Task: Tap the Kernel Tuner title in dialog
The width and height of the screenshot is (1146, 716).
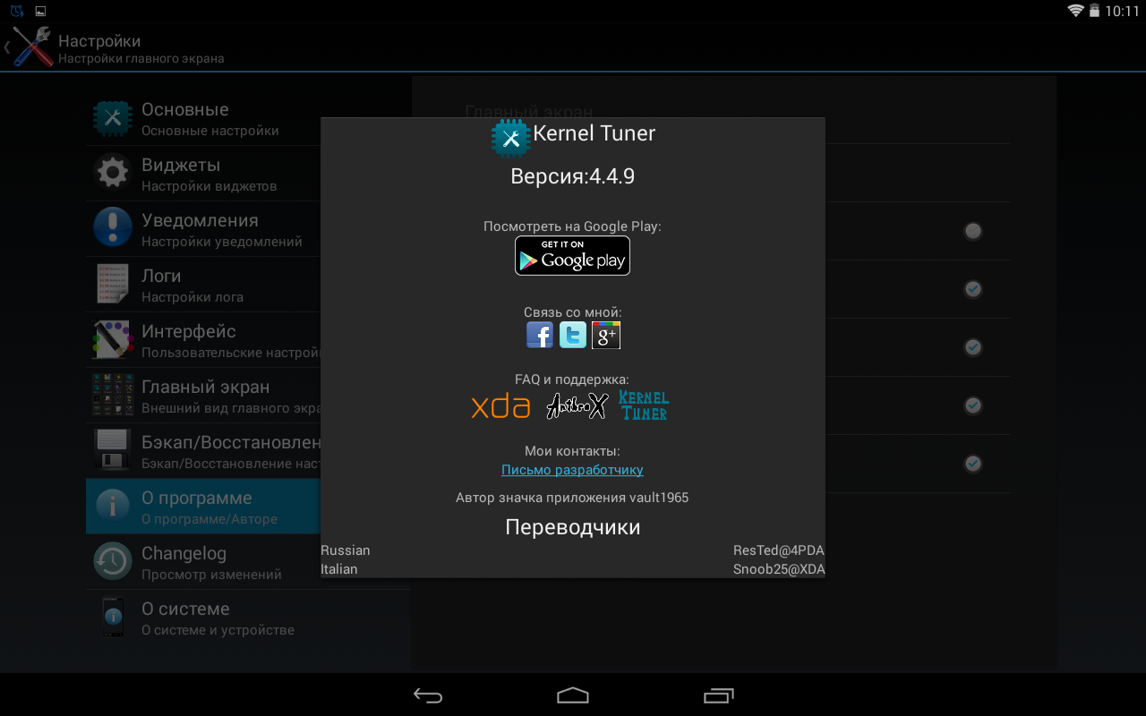Action: (x=594, y=133)
